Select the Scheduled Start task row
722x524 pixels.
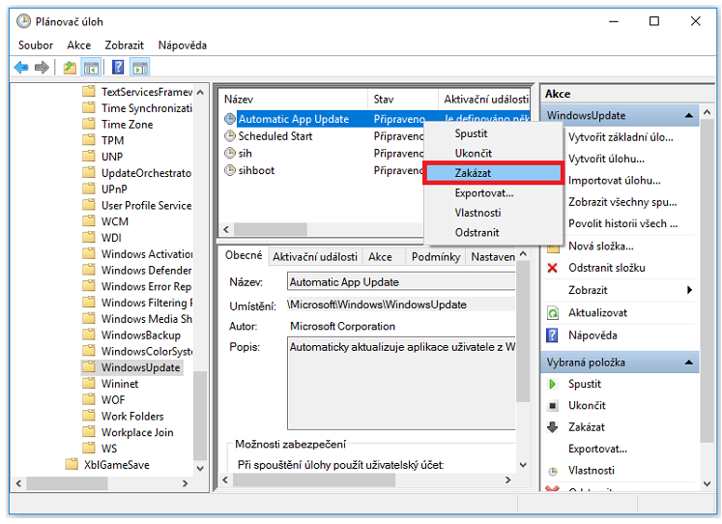tap(275, 136)
